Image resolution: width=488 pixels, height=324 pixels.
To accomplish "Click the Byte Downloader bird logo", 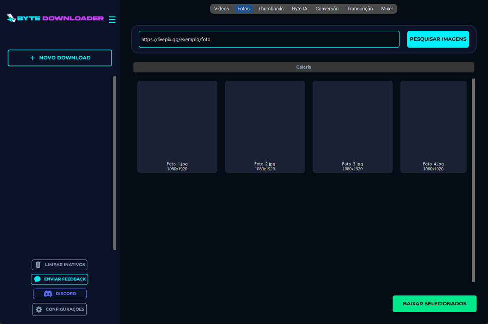I will click(x=11, y=18).
